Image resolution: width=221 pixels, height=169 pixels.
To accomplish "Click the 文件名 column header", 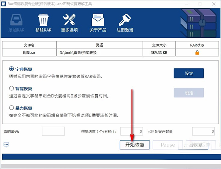I will [x=29, y=45].
